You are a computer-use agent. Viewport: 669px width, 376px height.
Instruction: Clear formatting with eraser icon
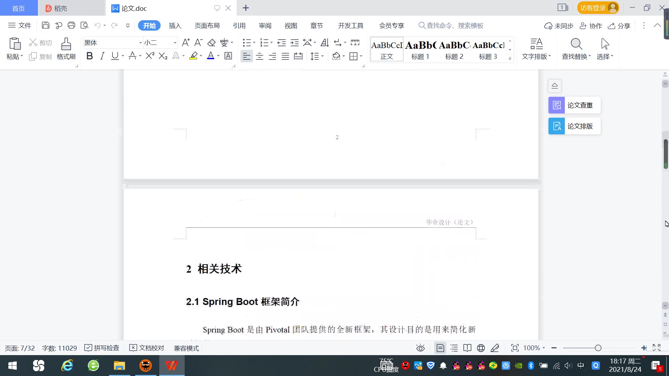pos(212,42)
